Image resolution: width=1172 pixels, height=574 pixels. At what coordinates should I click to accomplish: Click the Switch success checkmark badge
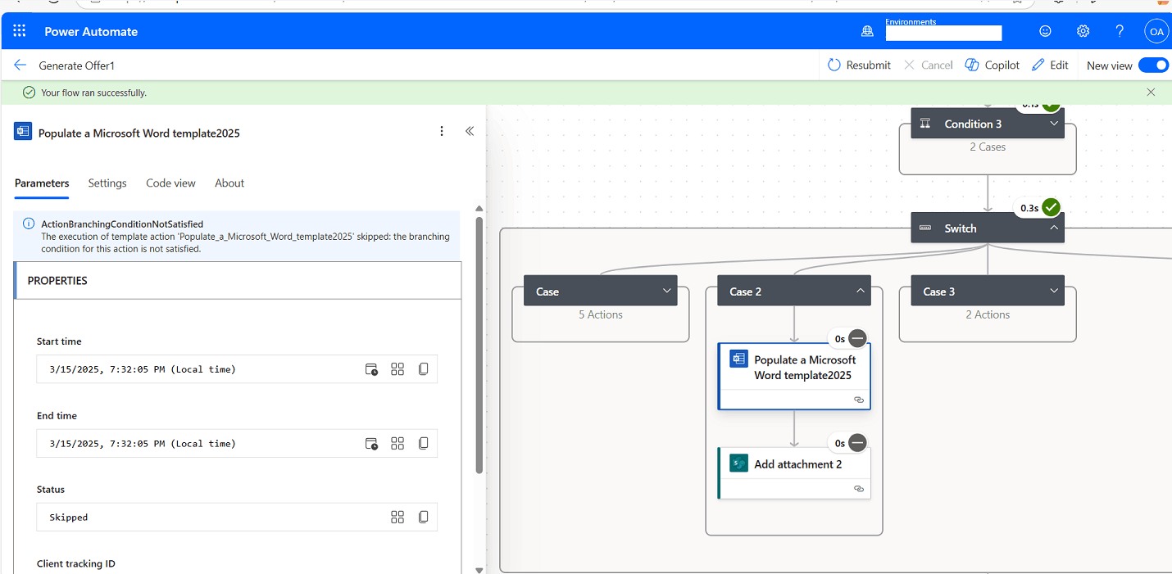tap(1052, 208)
